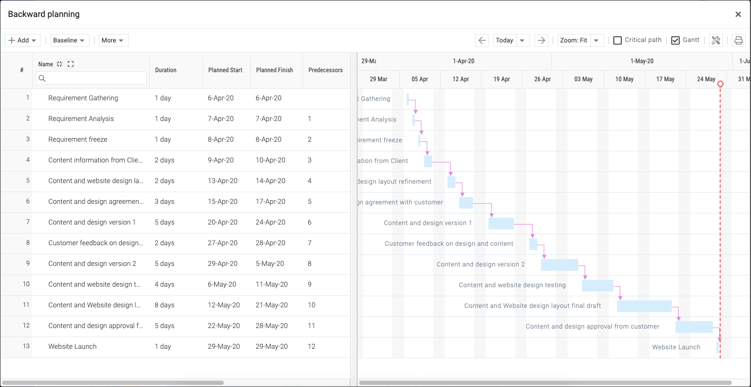Click the search magnifier icon in Name filter
Screen dimensions: 751x387
43,78
